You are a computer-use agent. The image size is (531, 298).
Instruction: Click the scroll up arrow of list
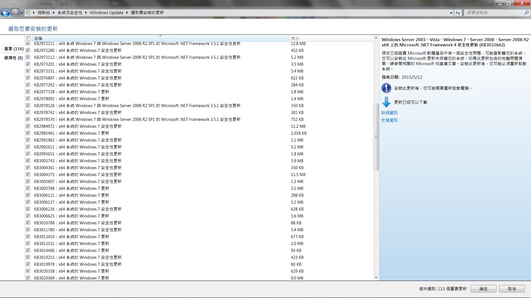click(x=376, y=38)
